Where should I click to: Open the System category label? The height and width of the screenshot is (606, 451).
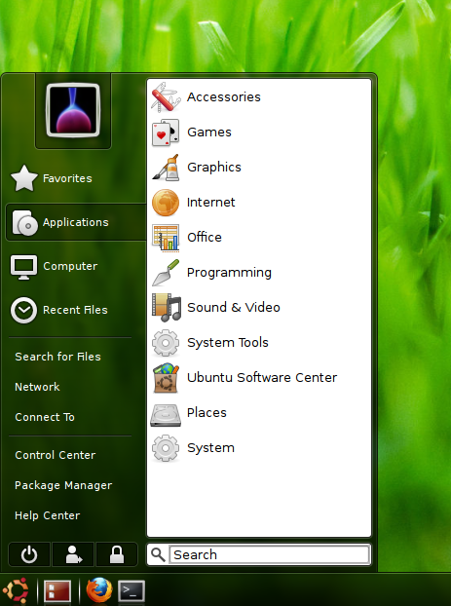(210, 448)
